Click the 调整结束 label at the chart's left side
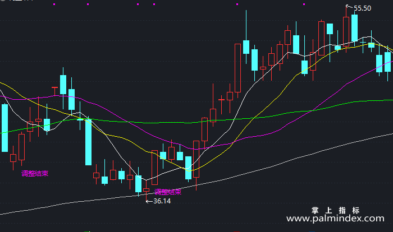 point(35,173)
